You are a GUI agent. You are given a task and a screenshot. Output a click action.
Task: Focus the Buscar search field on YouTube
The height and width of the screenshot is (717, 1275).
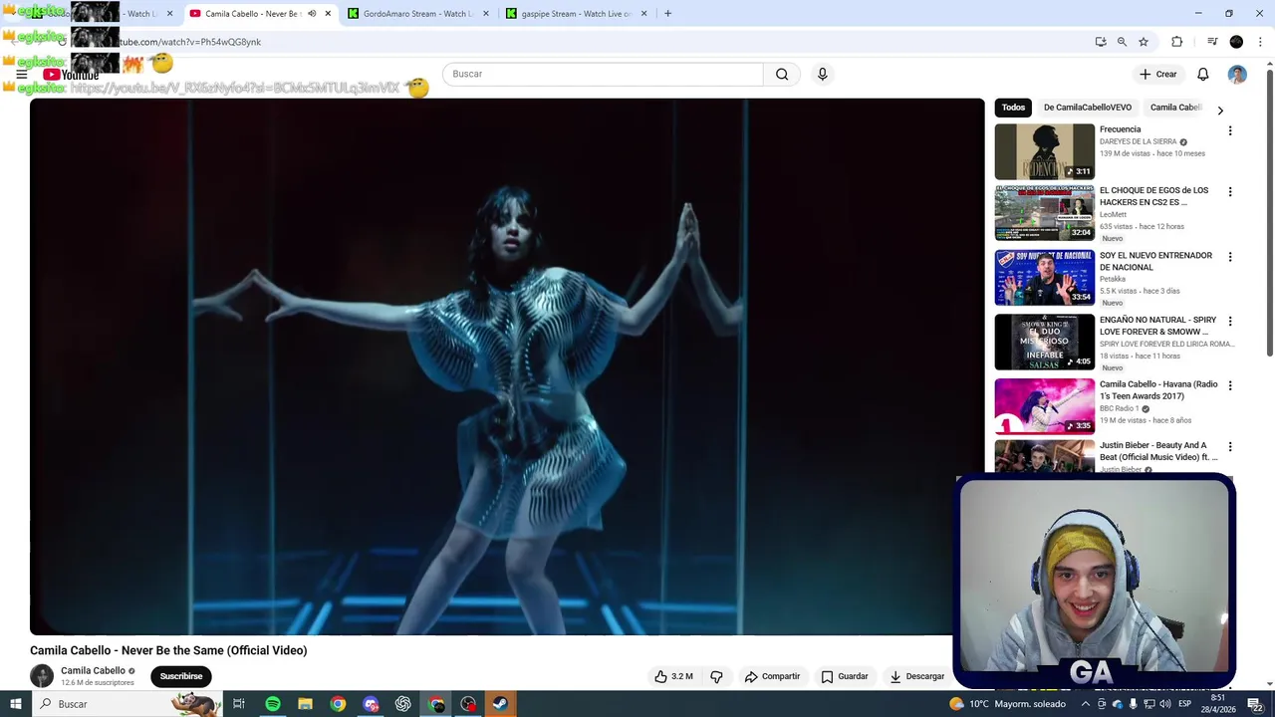[x=604, y=74]
